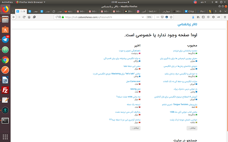Open the clock and calendar menu
The height and width of the screenshot is (142, 228).
pos(120,2)
